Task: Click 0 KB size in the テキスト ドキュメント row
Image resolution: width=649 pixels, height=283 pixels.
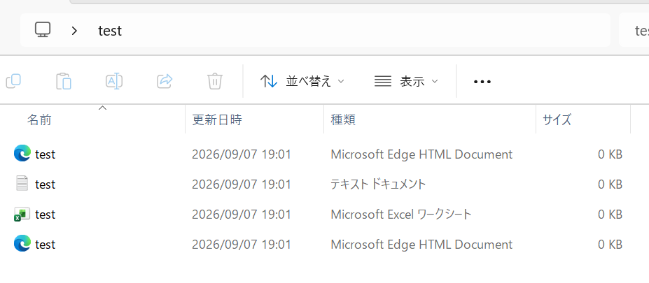Action: tap(610, 184)
